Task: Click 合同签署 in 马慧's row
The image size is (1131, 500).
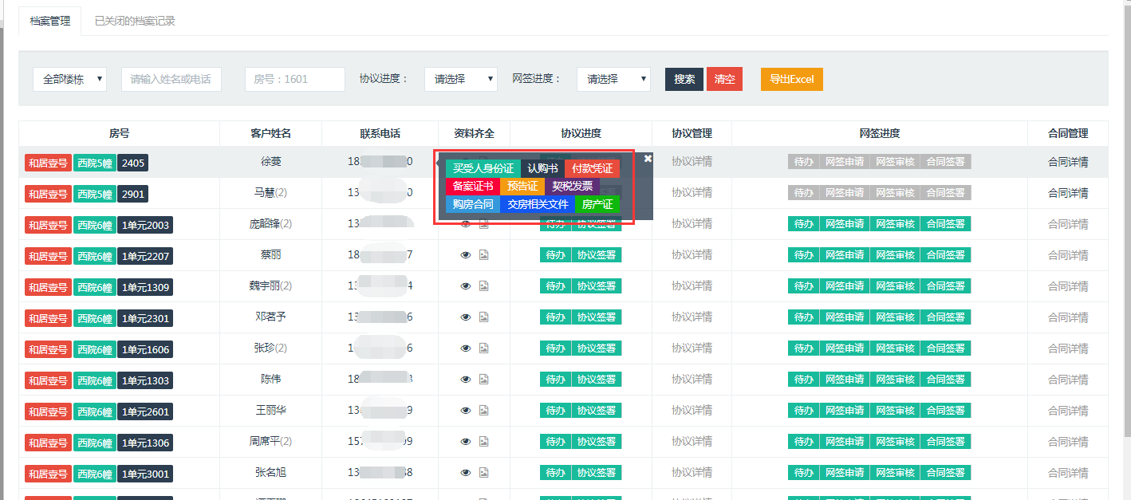Action: [x=945, y=193]
